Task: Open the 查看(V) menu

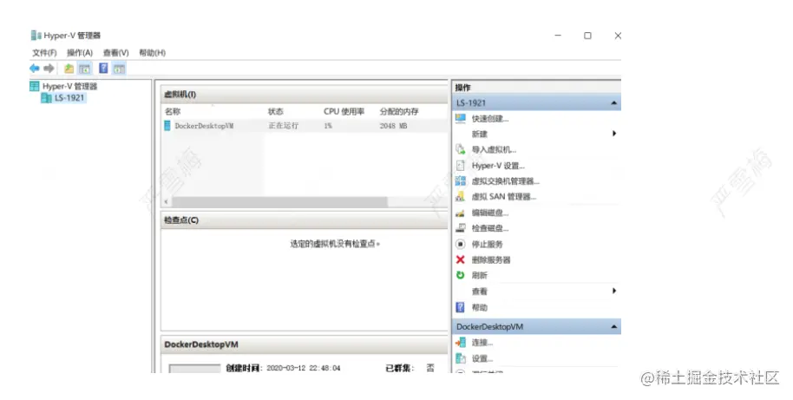Action: click(x=115, y=53)
